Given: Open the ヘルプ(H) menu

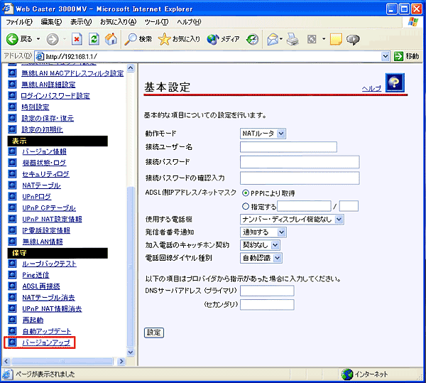Looking at the screenshot, I should [x=189, y=22].
